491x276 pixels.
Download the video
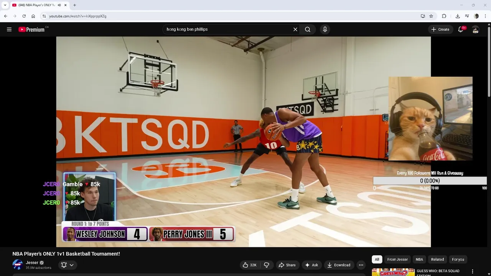pyautogui.click(x=339, y=265)
